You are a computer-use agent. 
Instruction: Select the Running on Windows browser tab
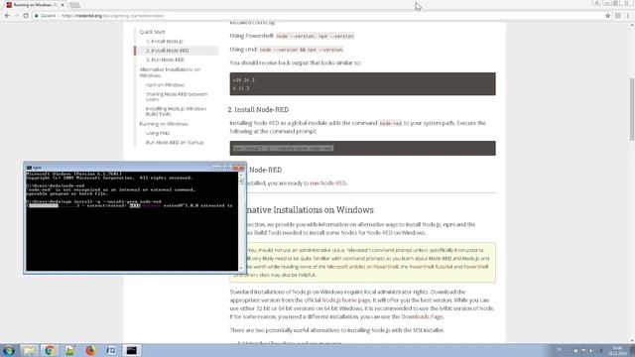click(36, 5)
